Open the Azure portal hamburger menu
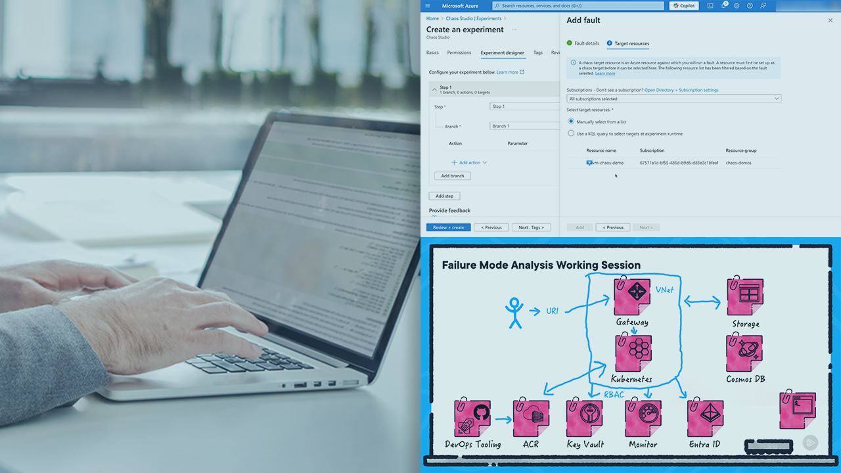The width and height of the screenshot is (841, 473). (x=428, y=6)
